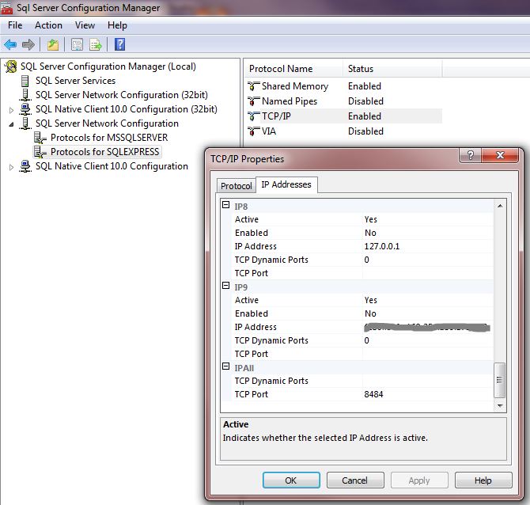Click the VIA protocol icon
Viewport: 530px width, 505px height.
[253, 131]
